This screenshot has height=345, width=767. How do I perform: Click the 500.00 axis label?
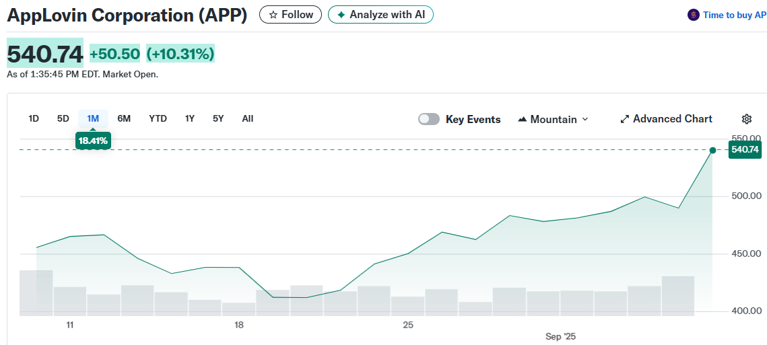(745, 196)
